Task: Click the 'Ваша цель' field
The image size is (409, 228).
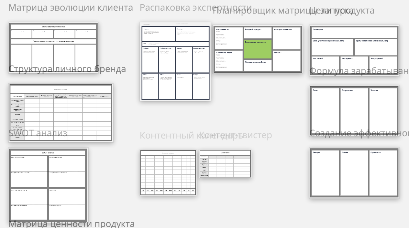Action: [x=354, y=32]
